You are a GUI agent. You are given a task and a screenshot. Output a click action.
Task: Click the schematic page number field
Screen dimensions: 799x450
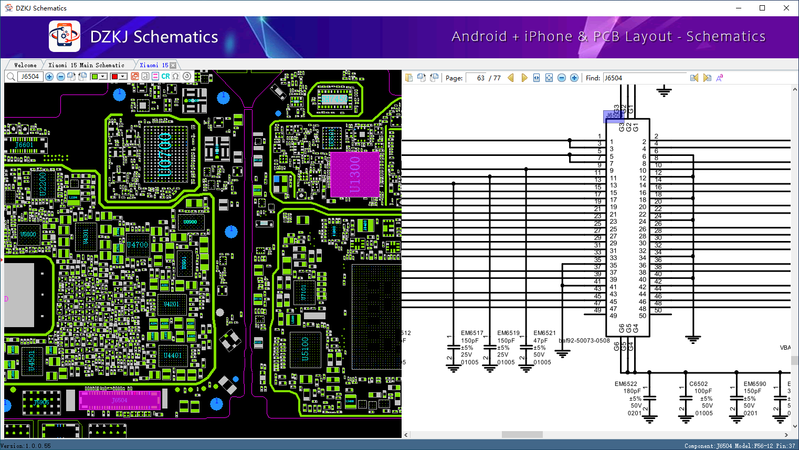[x=476, y=78]
